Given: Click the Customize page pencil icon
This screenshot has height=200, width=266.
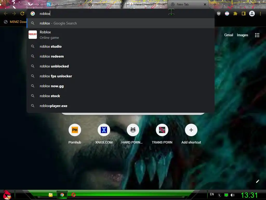Looking at the screenshot, I should coord(258,181).
